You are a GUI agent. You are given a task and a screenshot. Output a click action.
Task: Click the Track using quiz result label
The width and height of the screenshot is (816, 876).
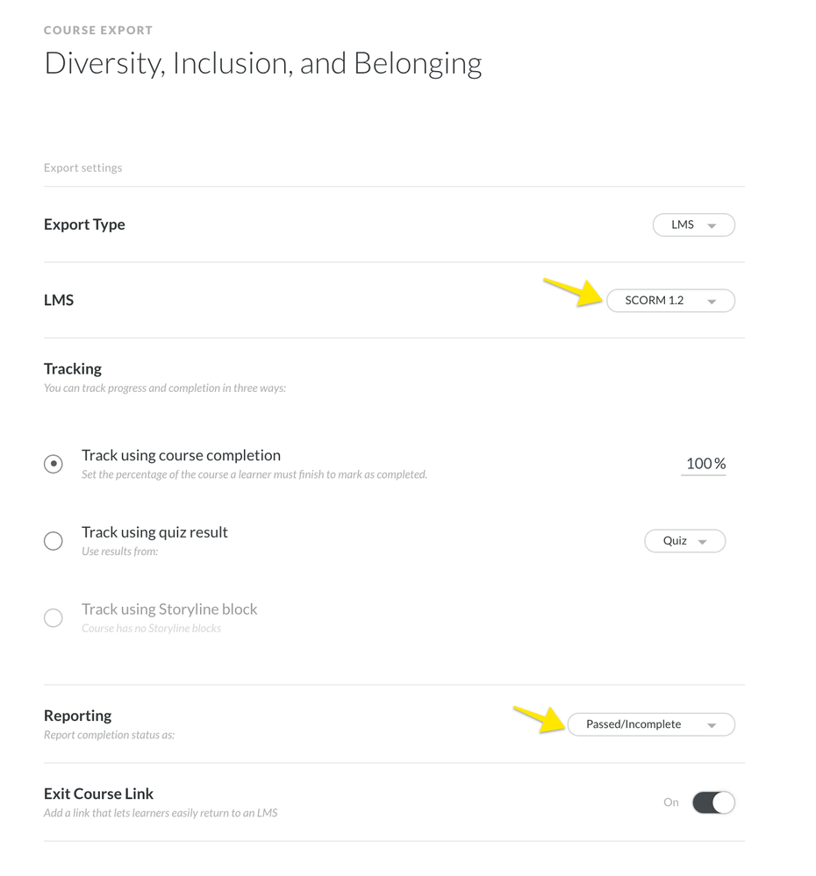154,532
